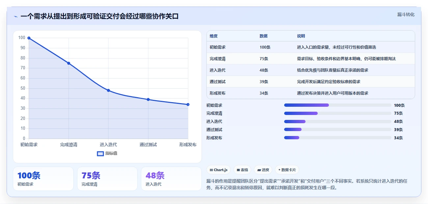Click description 进入入口的需求量，未经过可行性和价值筛选
The width and height of the screenshot is (428, 204).
coord(336,47)
